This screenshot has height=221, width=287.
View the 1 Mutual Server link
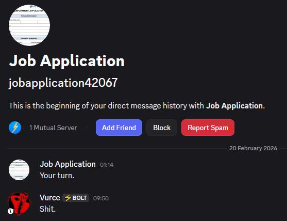[53, 128]
